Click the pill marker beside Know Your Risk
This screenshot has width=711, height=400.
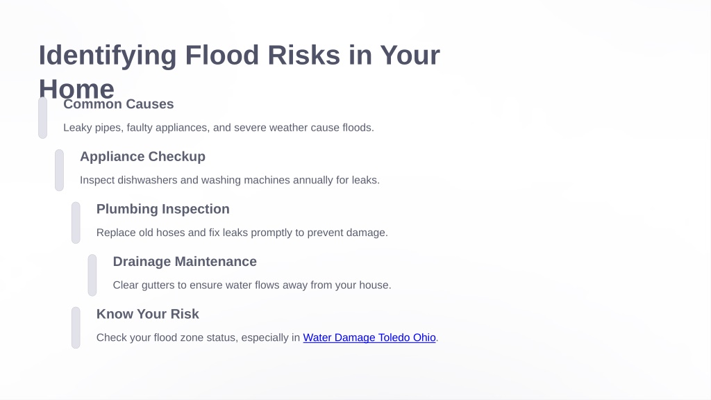tap(76, 328)
